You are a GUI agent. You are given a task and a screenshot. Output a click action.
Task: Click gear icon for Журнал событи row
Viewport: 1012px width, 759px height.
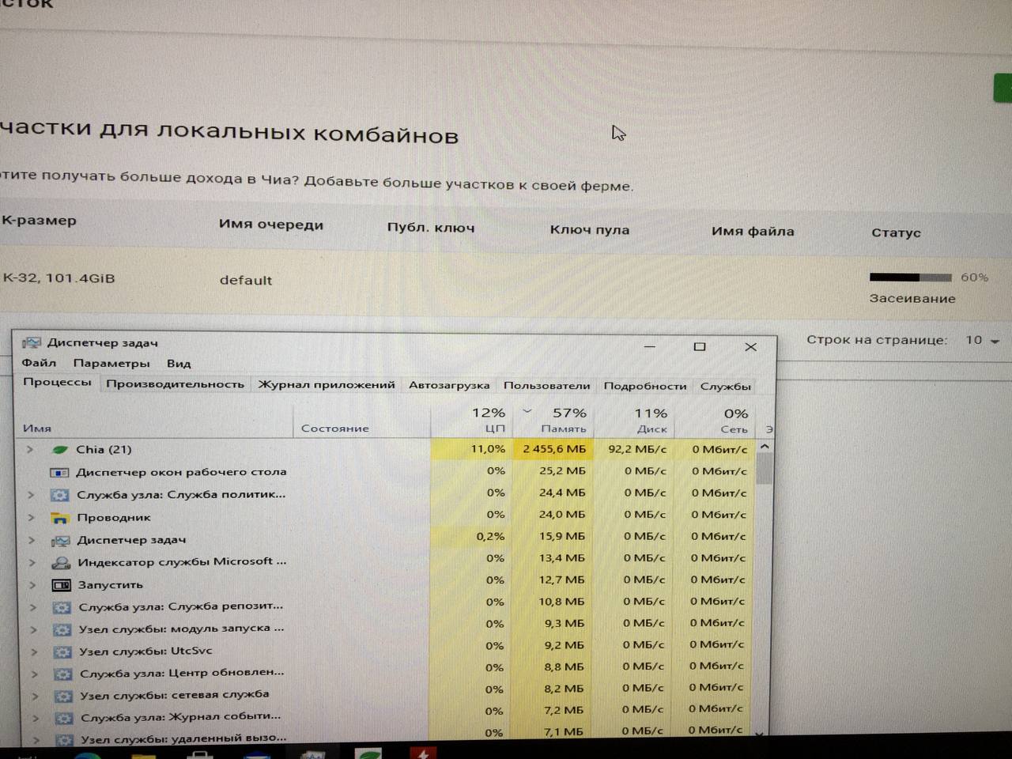(63, 719)
